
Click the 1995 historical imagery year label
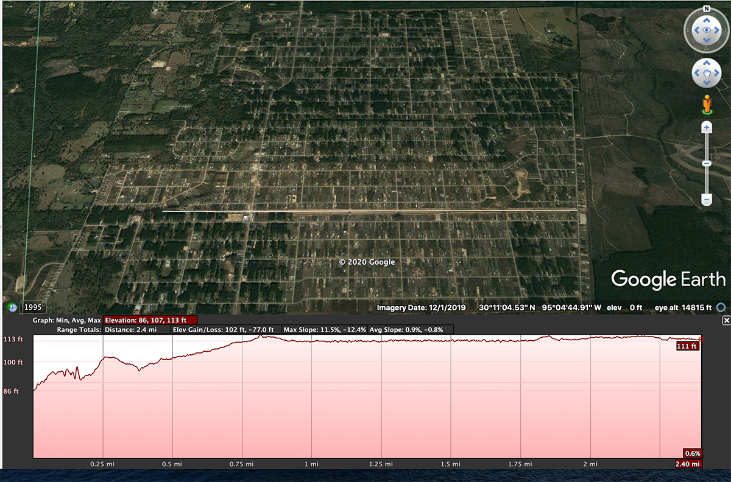tap(32, 308)
